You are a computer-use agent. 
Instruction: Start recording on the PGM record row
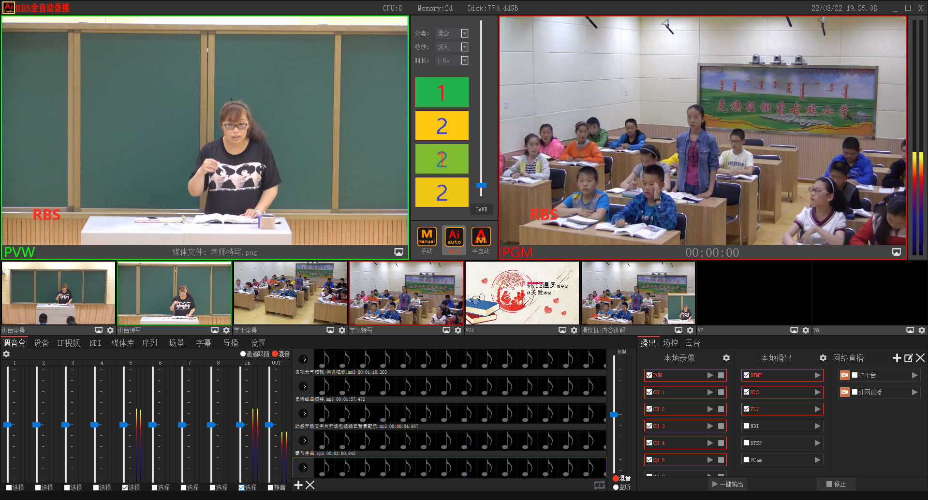[710, 375]
